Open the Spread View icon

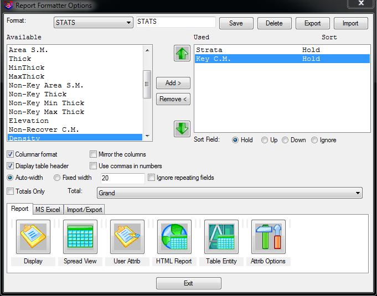coord(80,237)
